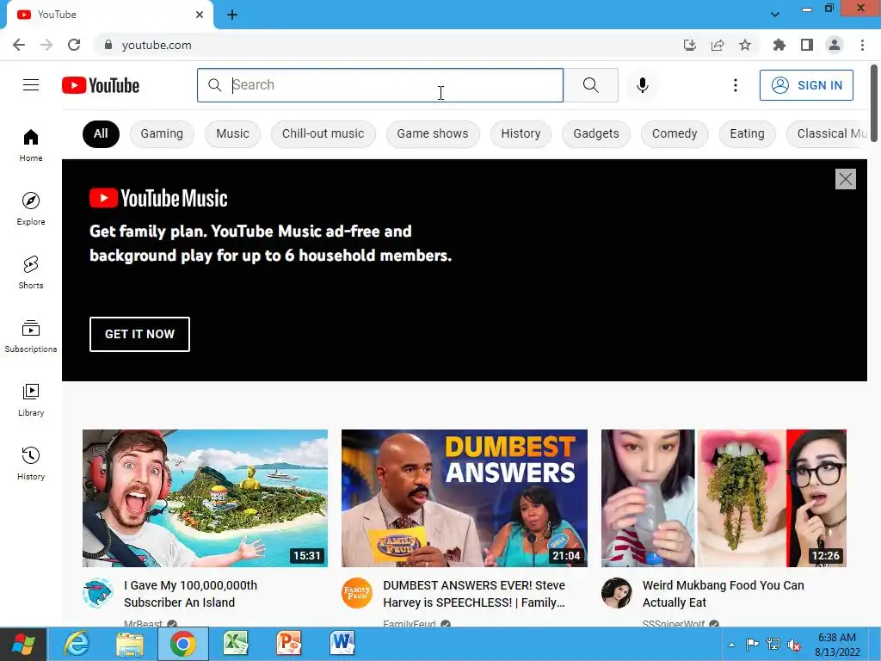
Task: Select the All filter chip
Action: tap(101, 133)
